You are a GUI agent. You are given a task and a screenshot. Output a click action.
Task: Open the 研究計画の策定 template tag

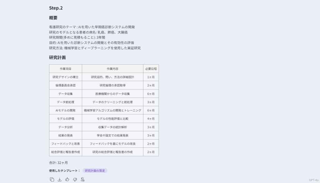95,171
